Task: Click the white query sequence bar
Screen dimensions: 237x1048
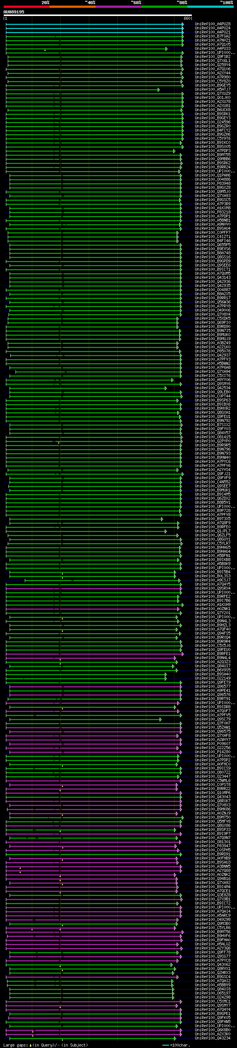Action: [98, 16]
